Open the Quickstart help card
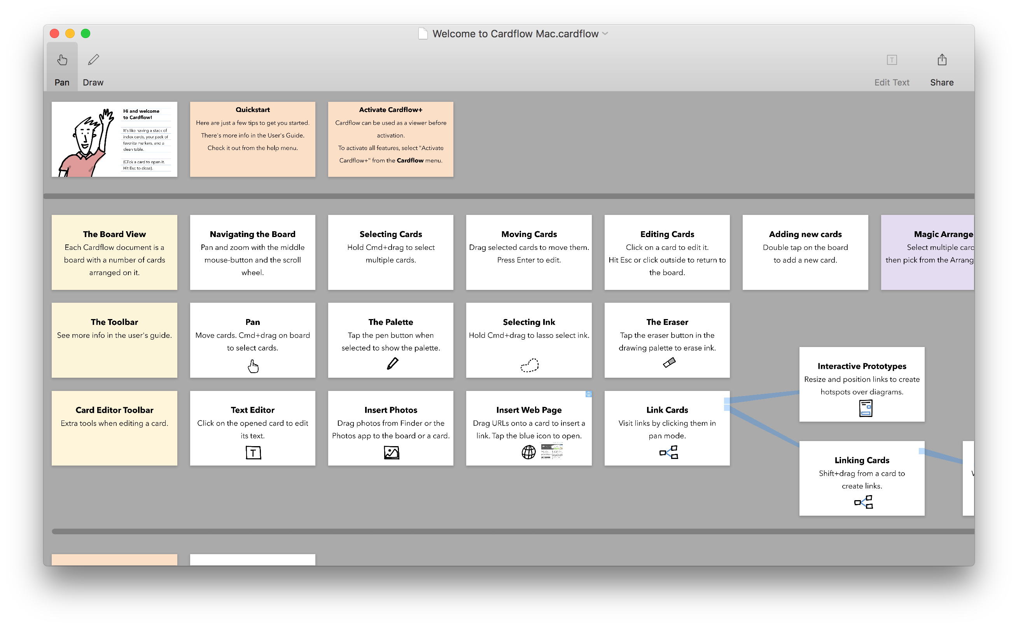The width and height of the screenshot is (1018, 628). click(x=252, y=139)
